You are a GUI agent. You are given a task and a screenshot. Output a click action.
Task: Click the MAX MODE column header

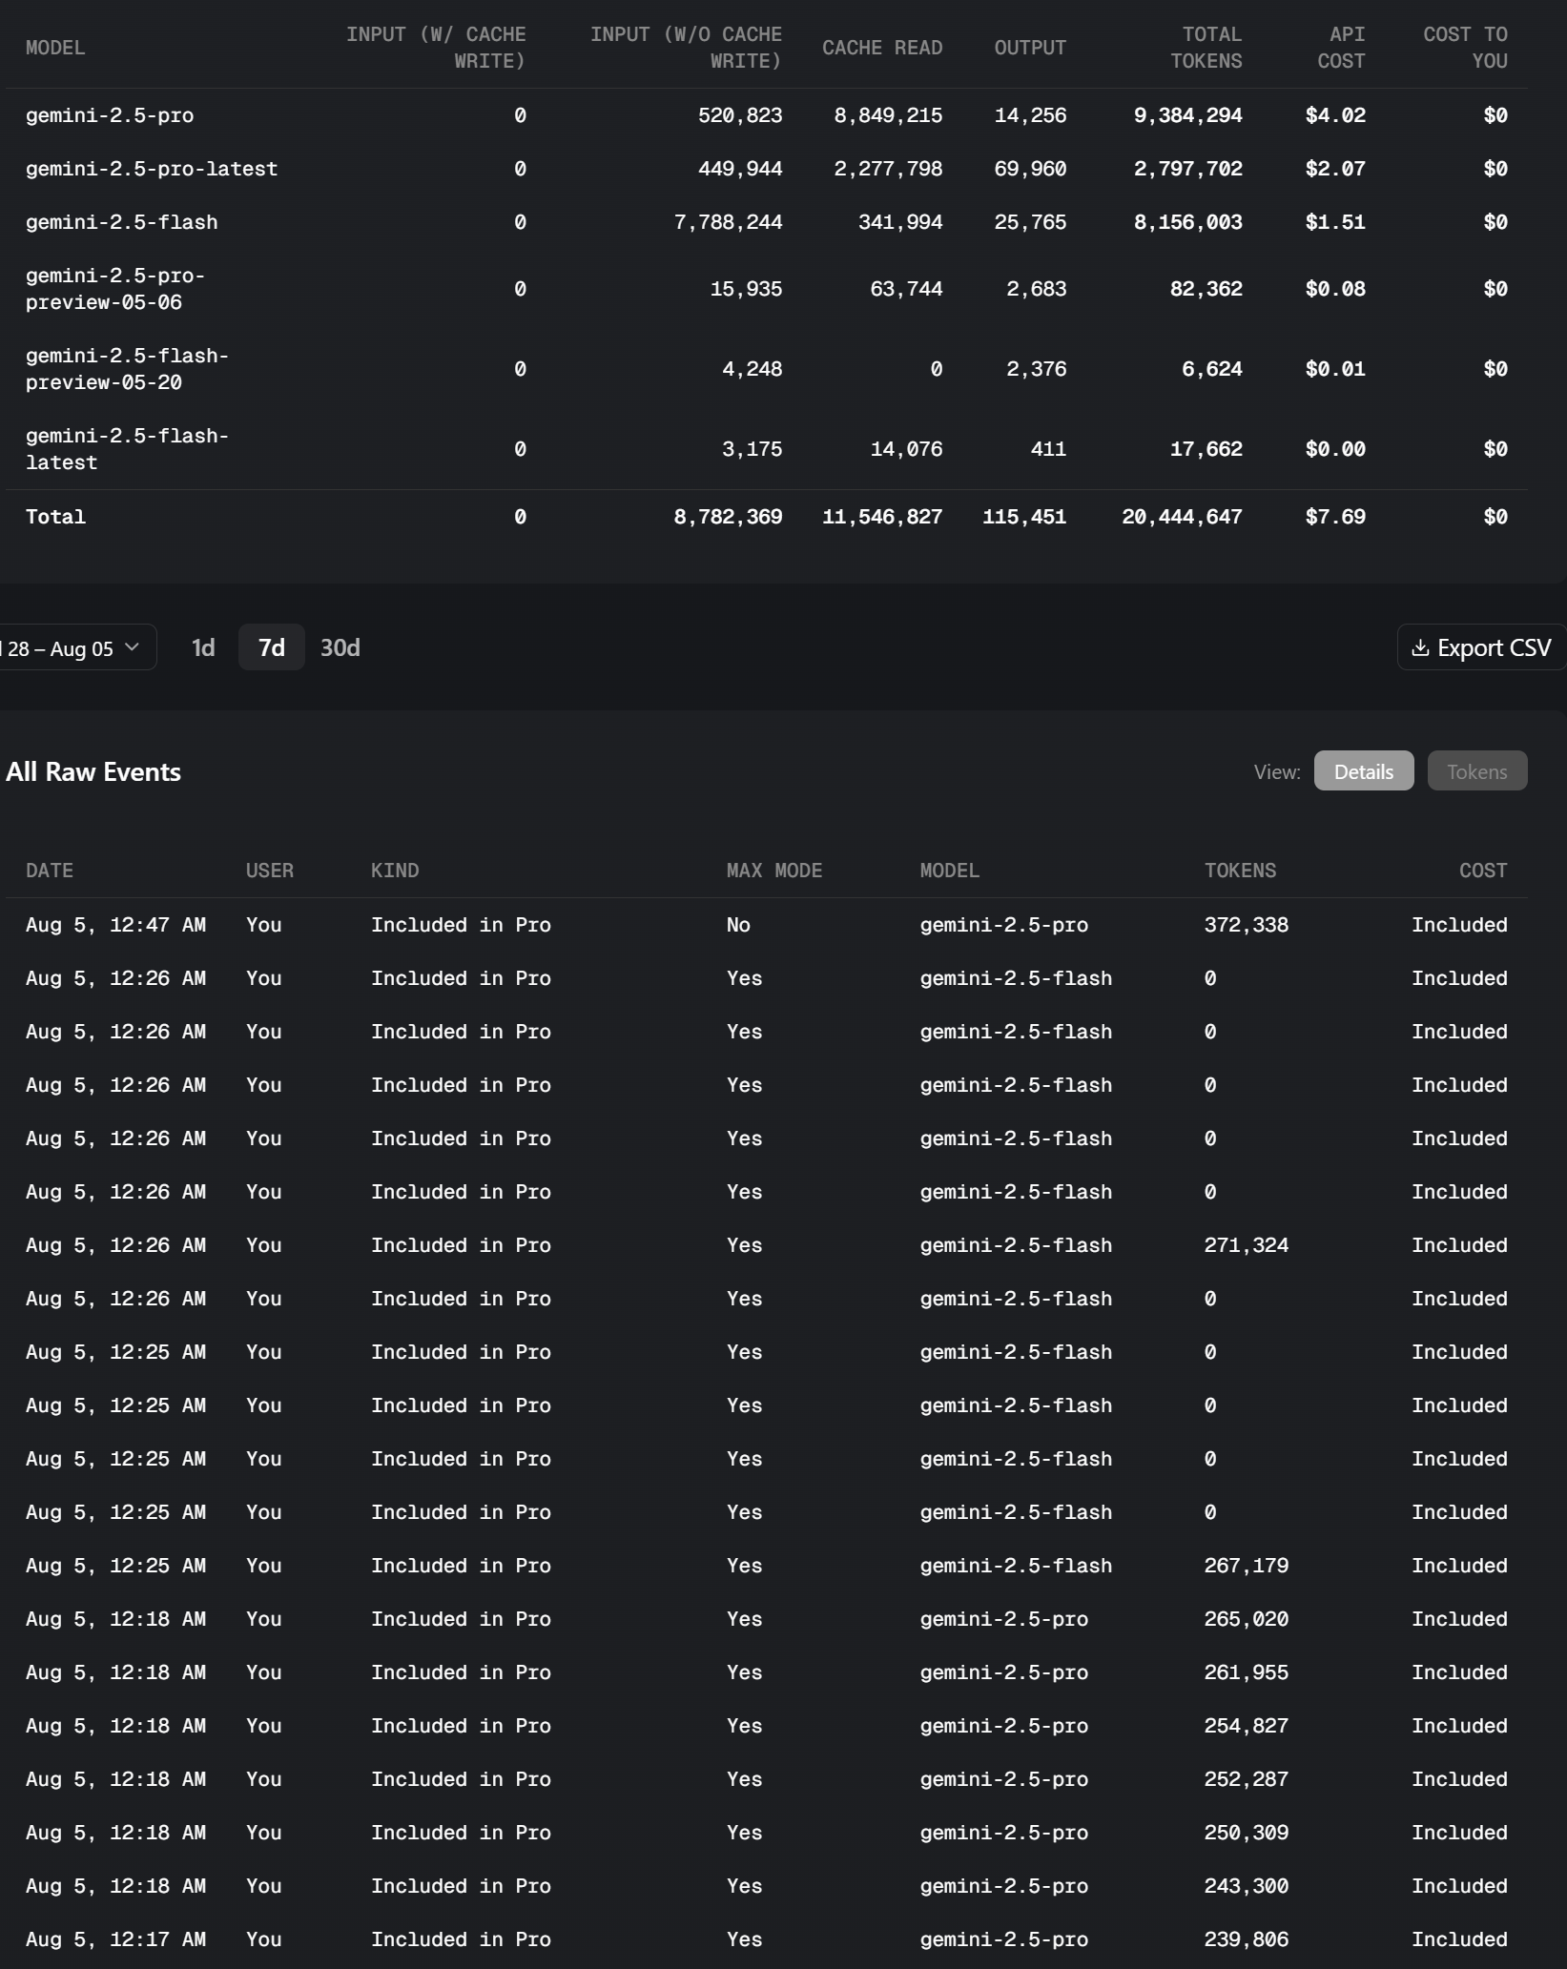pos(774,871)
